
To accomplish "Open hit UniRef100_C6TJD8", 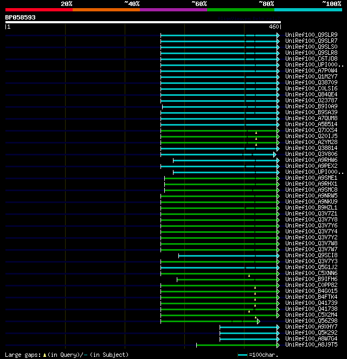I will (x=311, y=58).
